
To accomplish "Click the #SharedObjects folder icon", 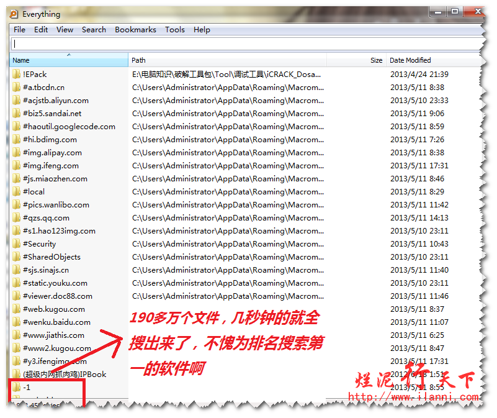I will tap(17, 257).
